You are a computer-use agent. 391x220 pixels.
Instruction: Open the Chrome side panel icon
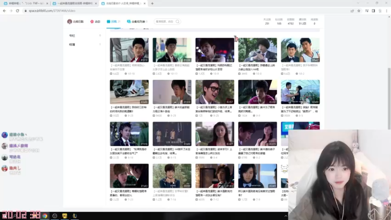point(373,11)
